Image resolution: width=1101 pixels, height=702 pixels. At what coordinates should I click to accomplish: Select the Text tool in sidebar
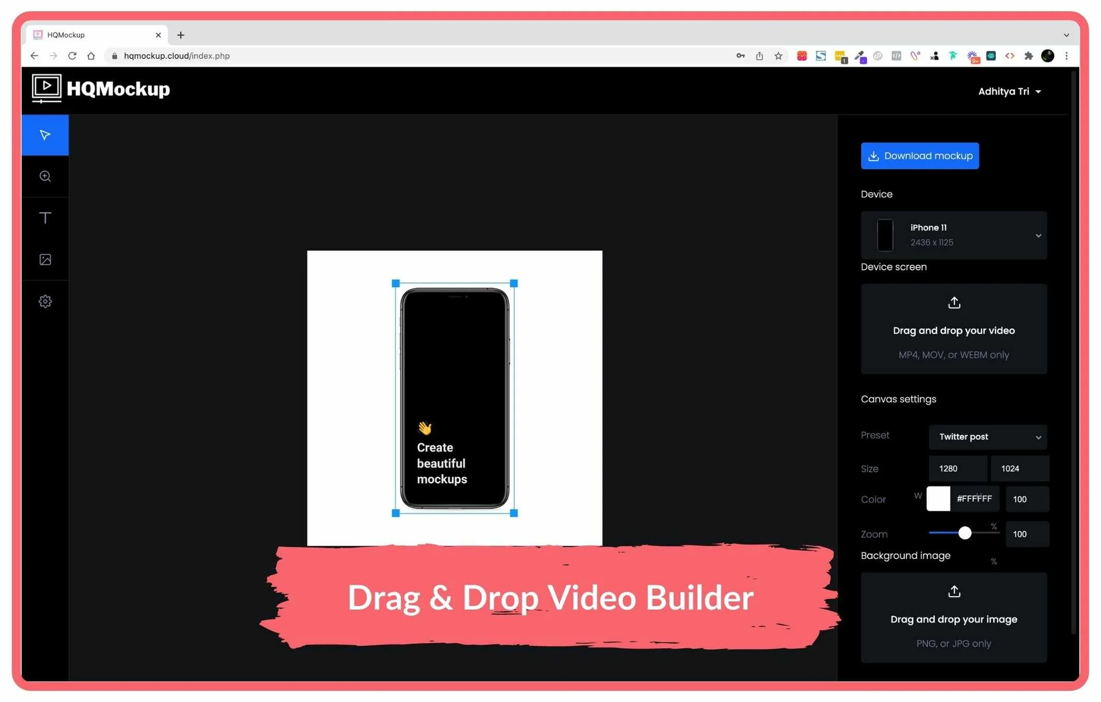point(45,218)
